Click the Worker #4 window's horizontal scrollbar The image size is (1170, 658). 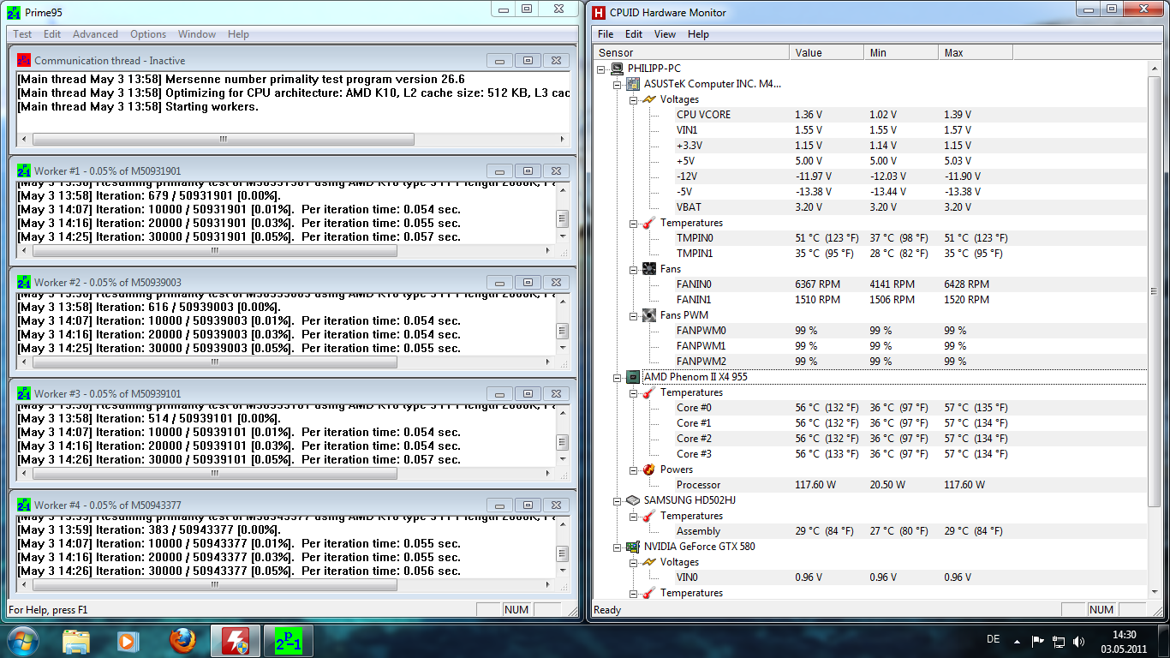pyautogui.click(x=286, y=586)
